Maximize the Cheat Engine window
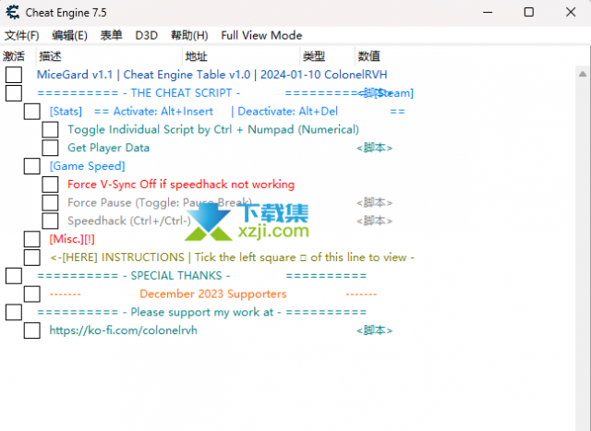Viewport: 591px width, 431px height. [x=529, y=12]
